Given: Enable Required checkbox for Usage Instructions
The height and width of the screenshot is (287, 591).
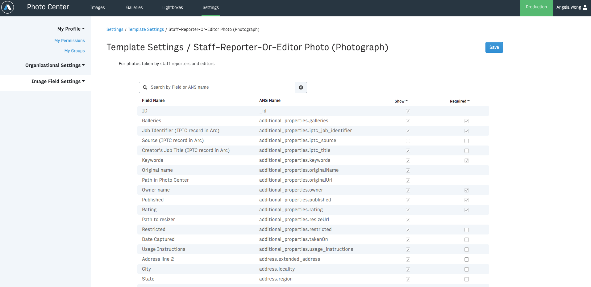Looking at the screenshot, I should click(x=467, y=250).
